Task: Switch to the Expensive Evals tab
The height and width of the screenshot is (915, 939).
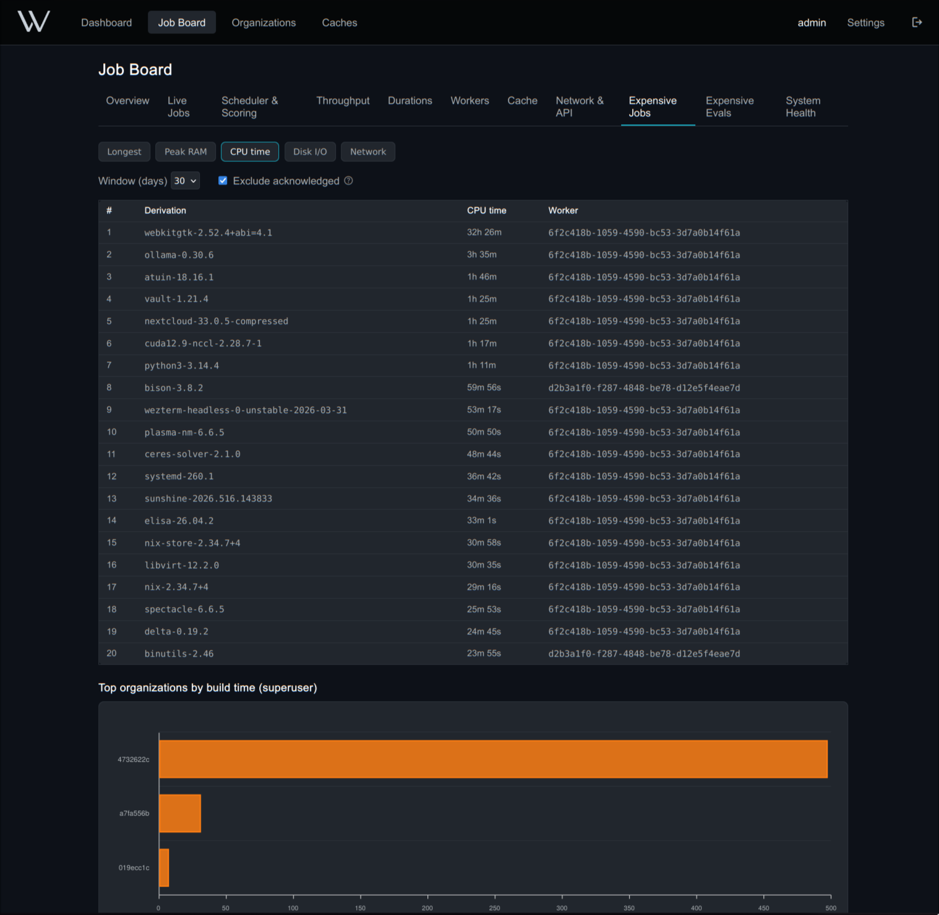Action: point(730,107)
